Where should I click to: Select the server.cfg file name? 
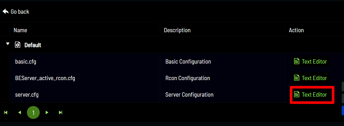point(27,95)
